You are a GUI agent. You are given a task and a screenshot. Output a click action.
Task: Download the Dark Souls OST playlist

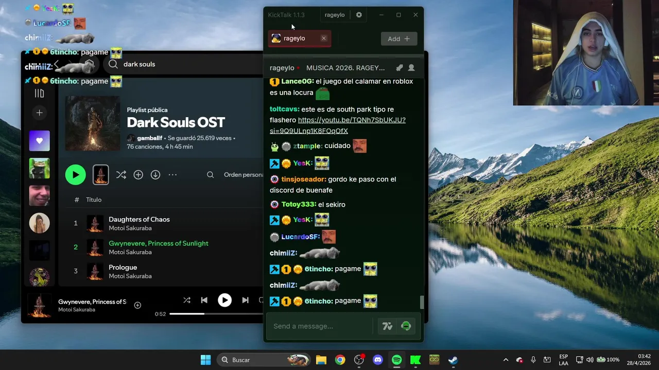point(155,175)
